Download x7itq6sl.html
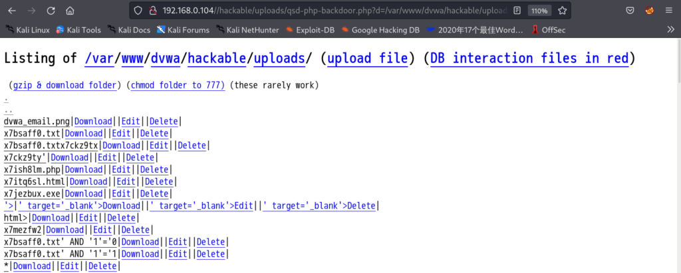This screenshot has width=681, height=273. click(88, 181)
